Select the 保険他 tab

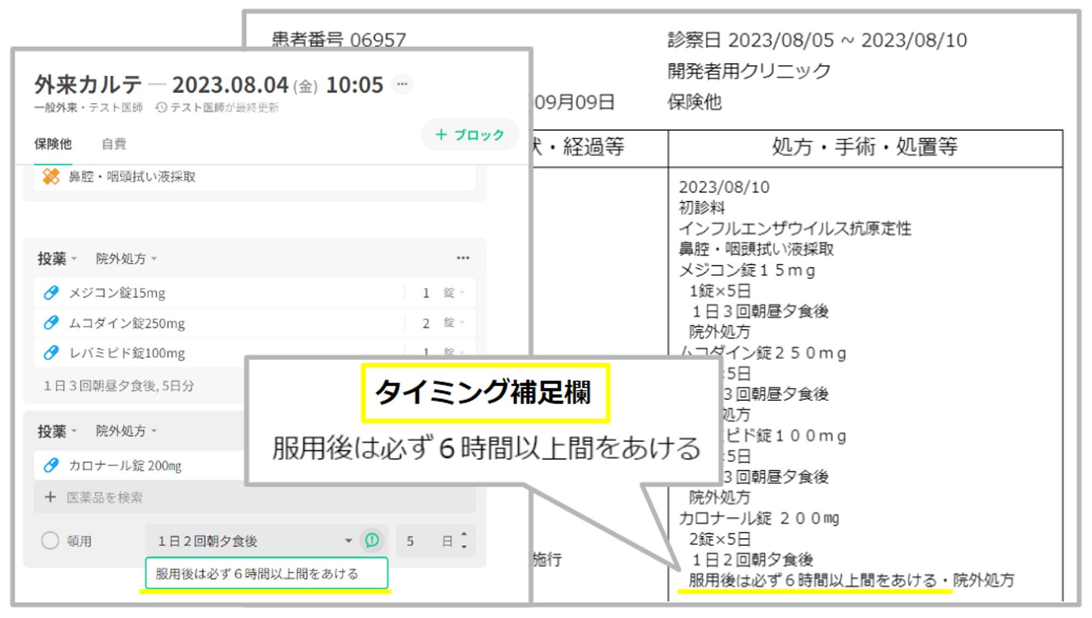pos(52,144)
